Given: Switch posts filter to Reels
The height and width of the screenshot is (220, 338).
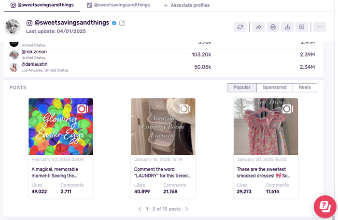Looking at the screenshot, I should (x=305, y=88).
